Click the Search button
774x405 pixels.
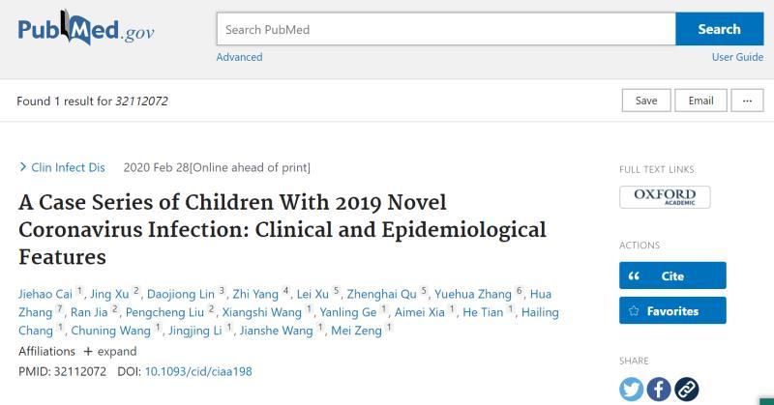(719, 29)
